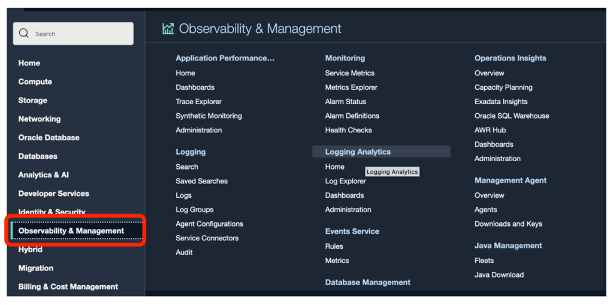Open Synthetic Monitoring page
613x305 pixels.
209,116
